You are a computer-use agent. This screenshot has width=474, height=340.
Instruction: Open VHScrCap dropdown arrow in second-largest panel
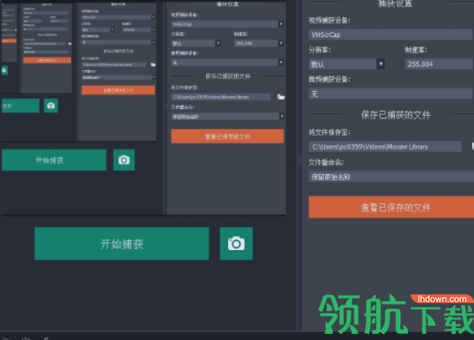(x=281, y=24)
